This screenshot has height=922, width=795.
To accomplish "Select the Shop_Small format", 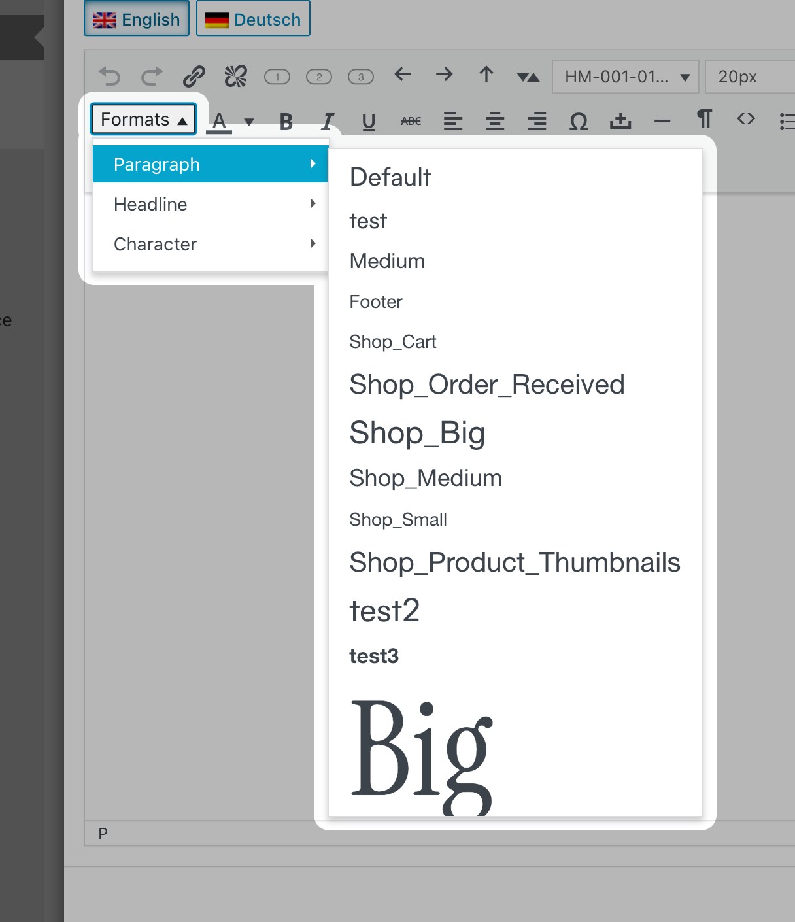I will point(515,519).
